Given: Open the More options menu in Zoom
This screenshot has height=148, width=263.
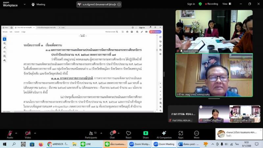Looking at the screenshot, I should (x=196, y=135).
